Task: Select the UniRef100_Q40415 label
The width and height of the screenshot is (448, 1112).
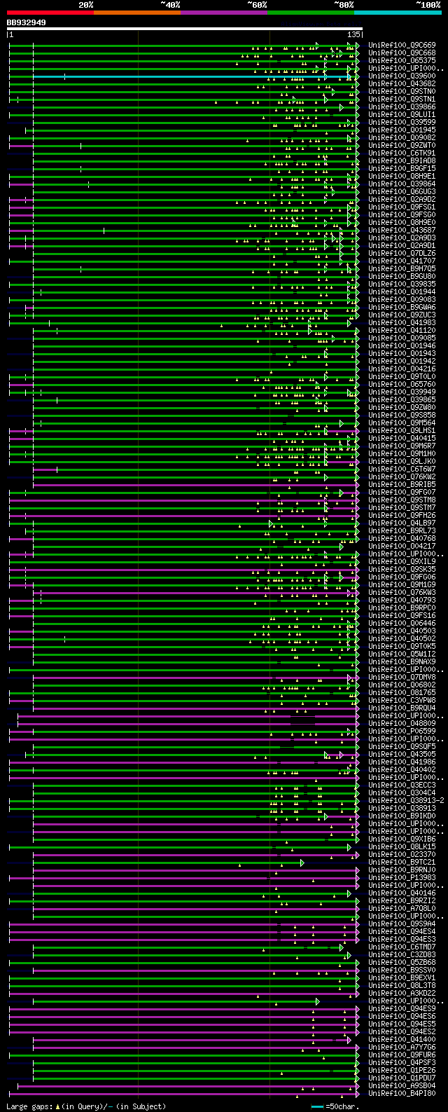Action: [x=402, y=438]
